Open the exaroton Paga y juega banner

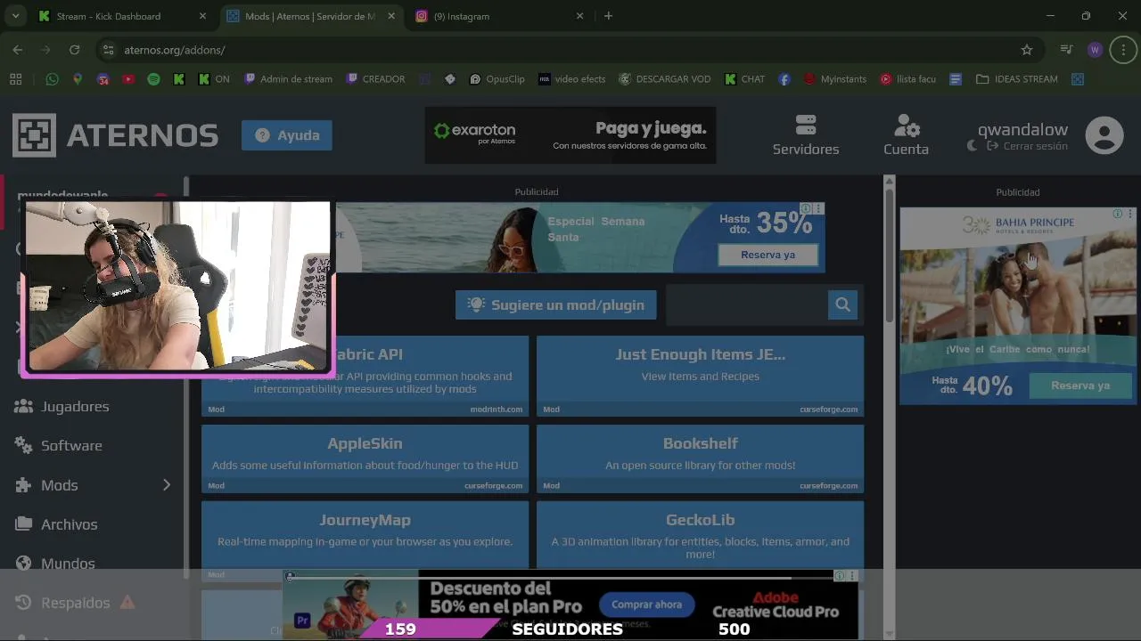tap(570, 135)
